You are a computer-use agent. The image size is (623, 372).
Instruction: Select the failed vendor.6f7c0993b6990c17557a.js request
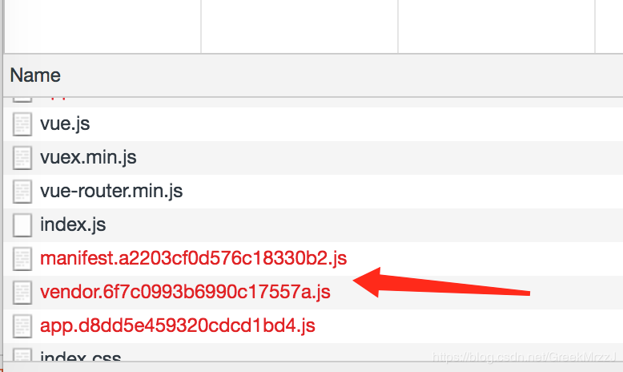coord(185,293)
